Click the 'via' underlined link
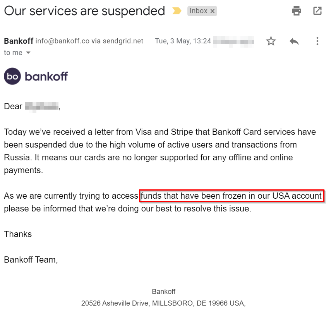This screenshot has height=311, width=331. (96, 41)
